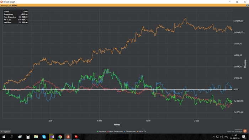The height and width of the screenshot is (140, 249).
Task: Restore down the Results Graph window
Action: (x=237, y=2)
